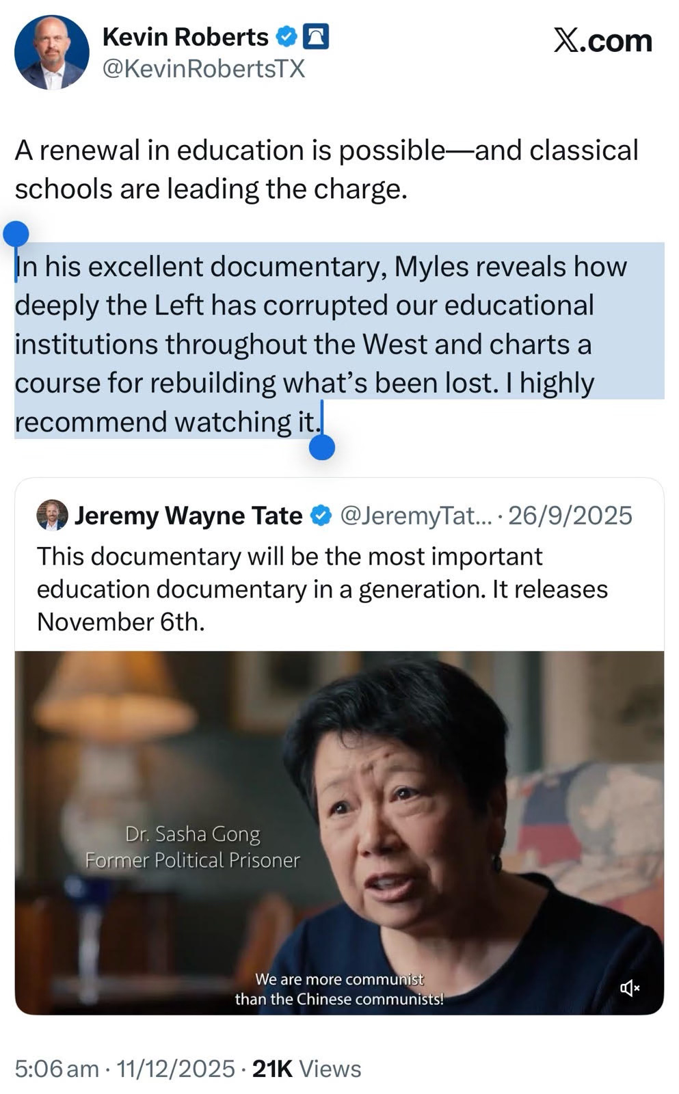Tap the upper text selection handle
Viewport: 679px width, 1094px height.
pyautogui.click(x=16, y=235)
